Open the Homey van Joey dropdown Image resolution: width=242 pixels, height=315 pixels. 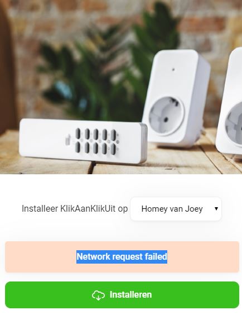(x=176, y=209)
